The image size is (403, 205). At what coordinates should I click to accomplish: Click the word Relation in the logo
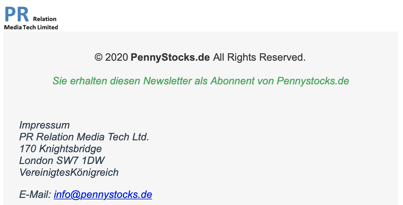pyautogui.click(x=45, y=19)
